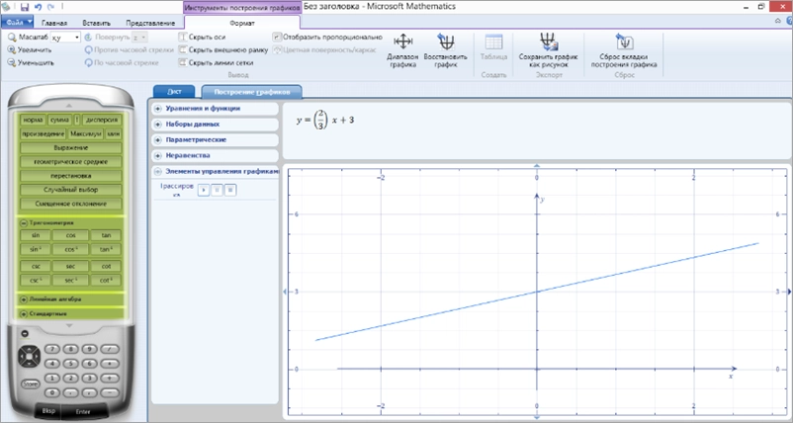Collapse Элементы управления графиками section
This screenshot has width=793, height=423.
pos(158,171)
